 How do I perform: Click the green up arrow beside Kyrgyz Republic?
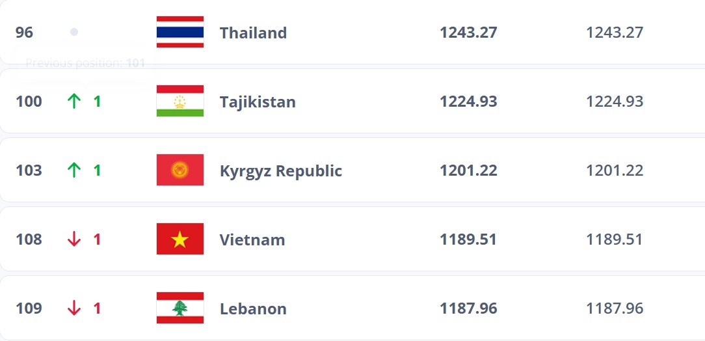coord(74,170)
